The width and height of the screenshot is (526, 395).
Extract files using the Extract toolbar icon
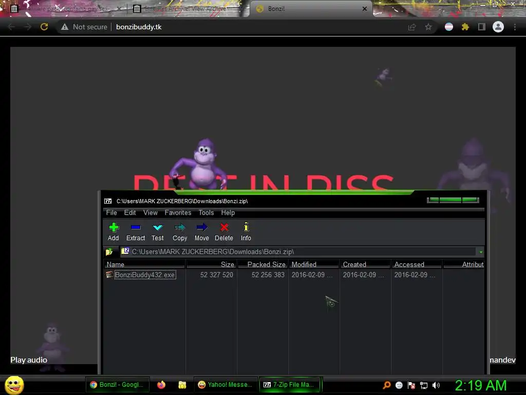[136, 232]
